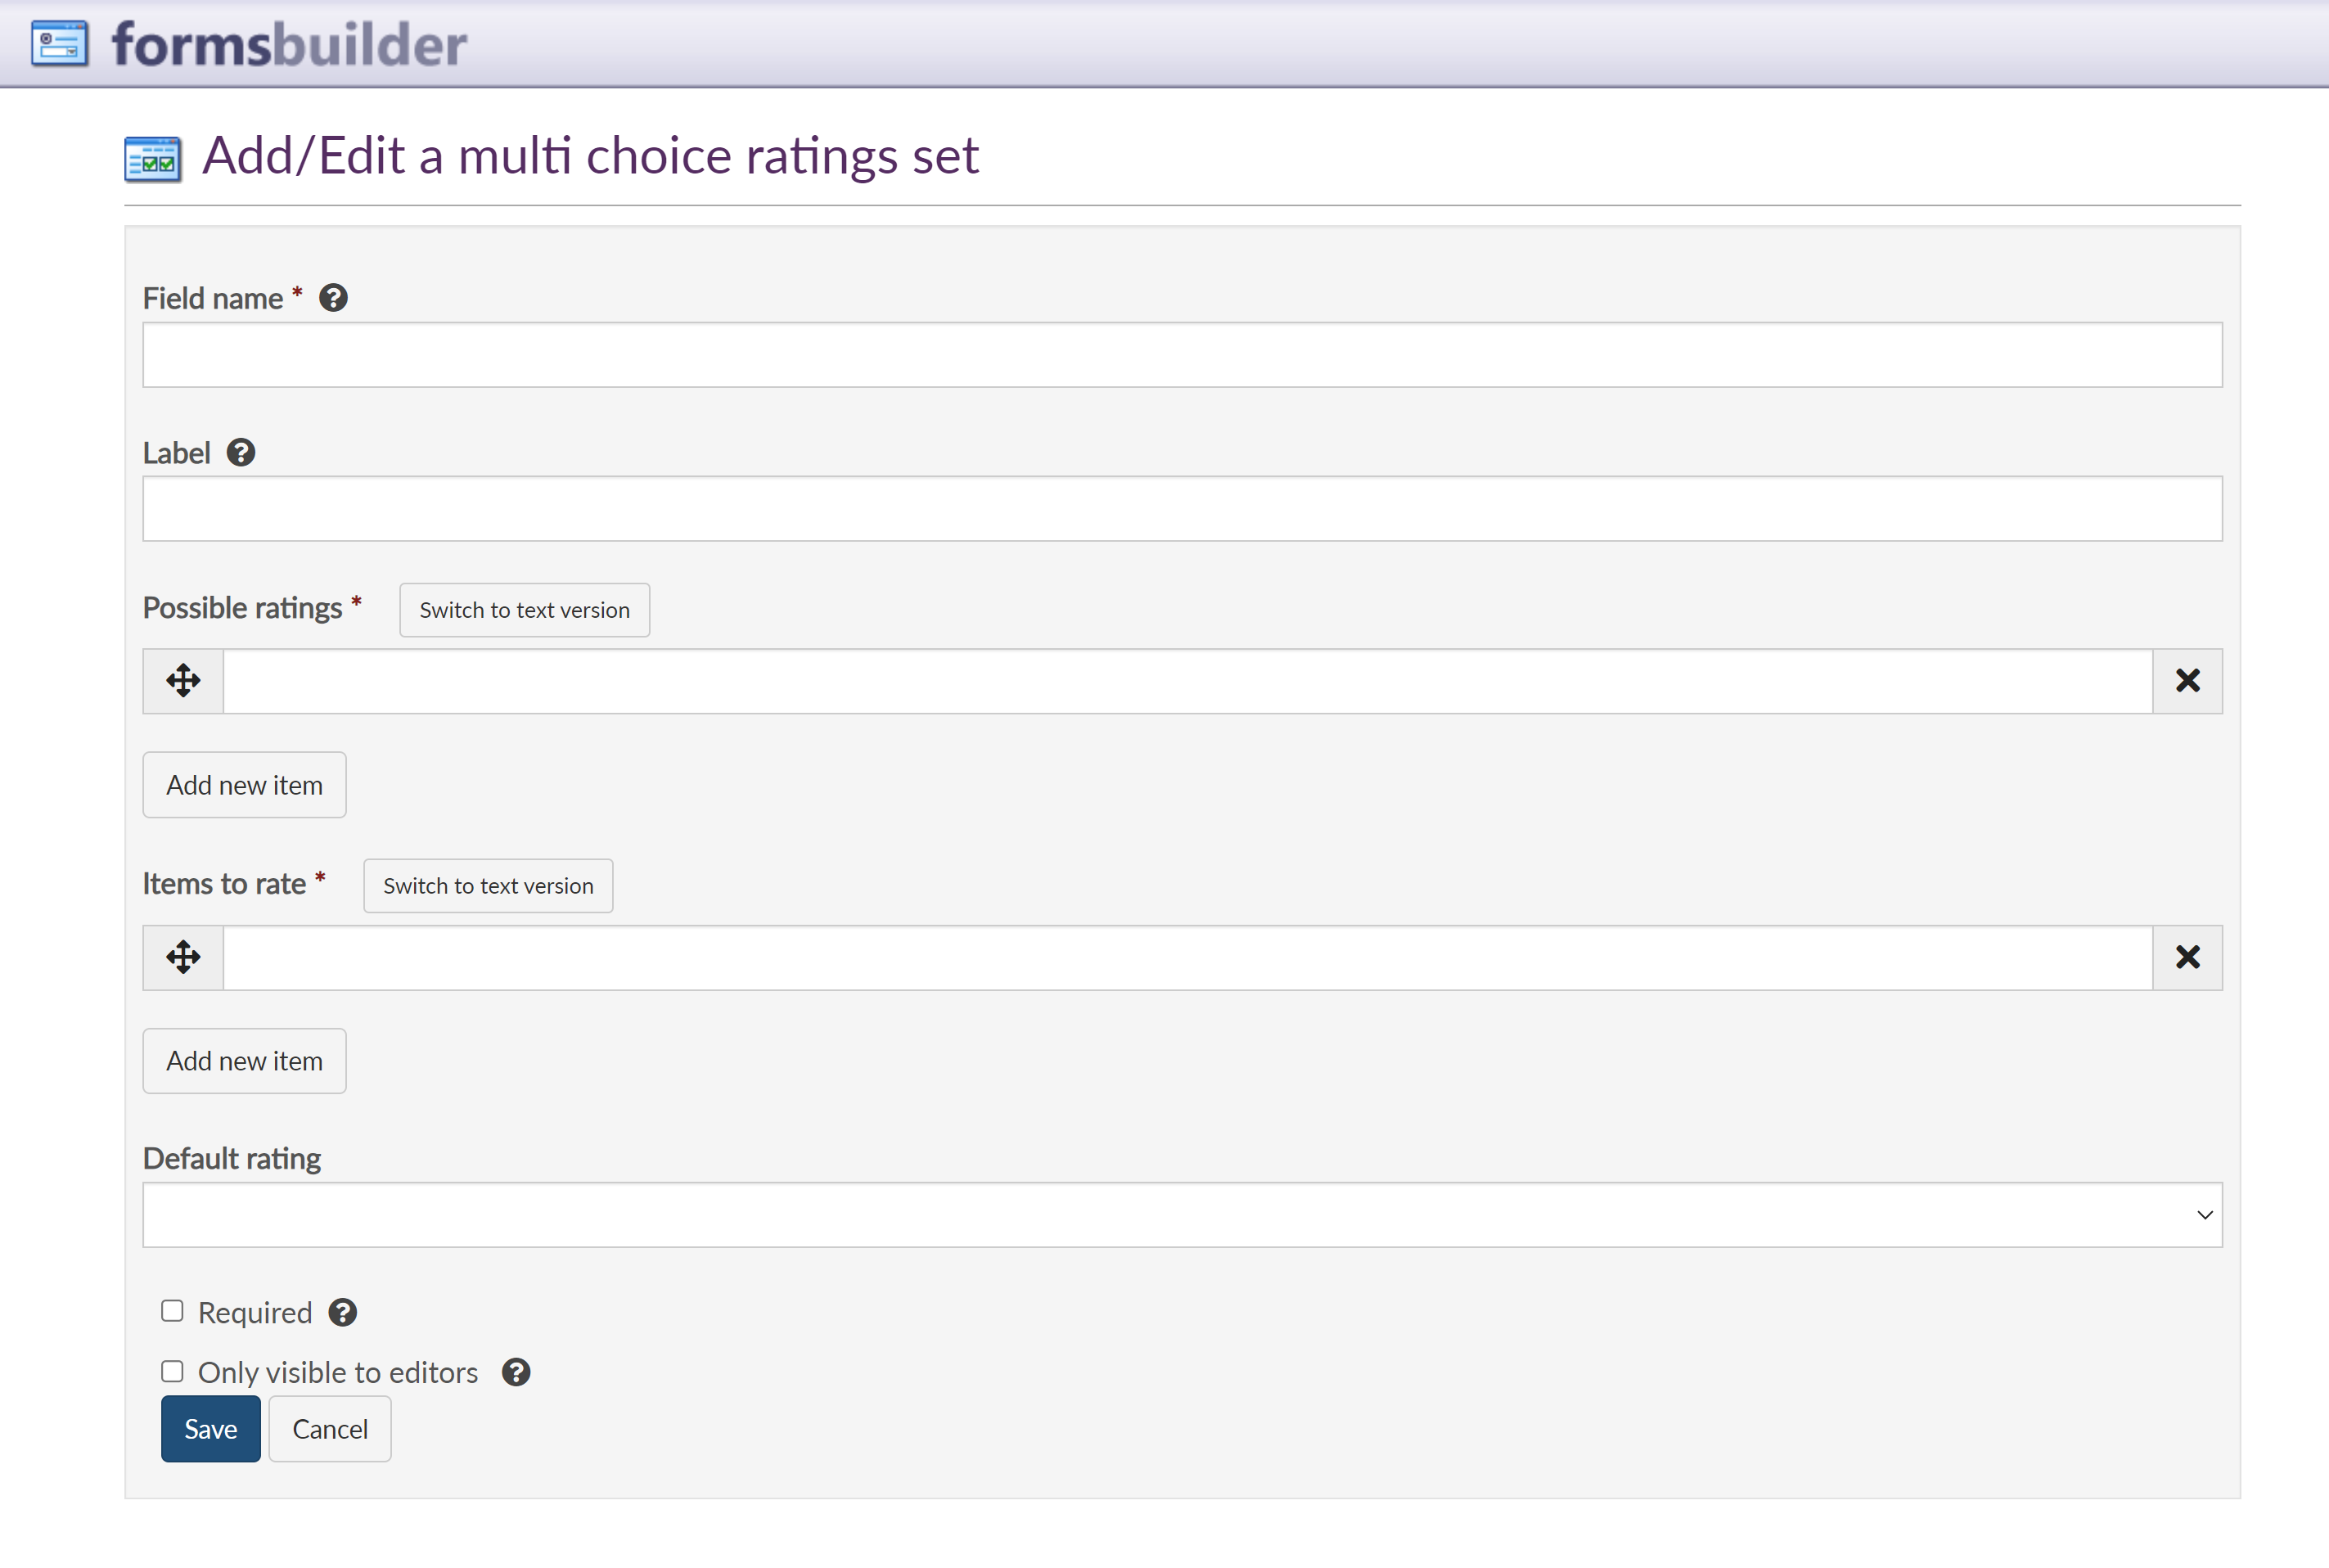Enable the Required checkbox

(x=172, y=1311)
